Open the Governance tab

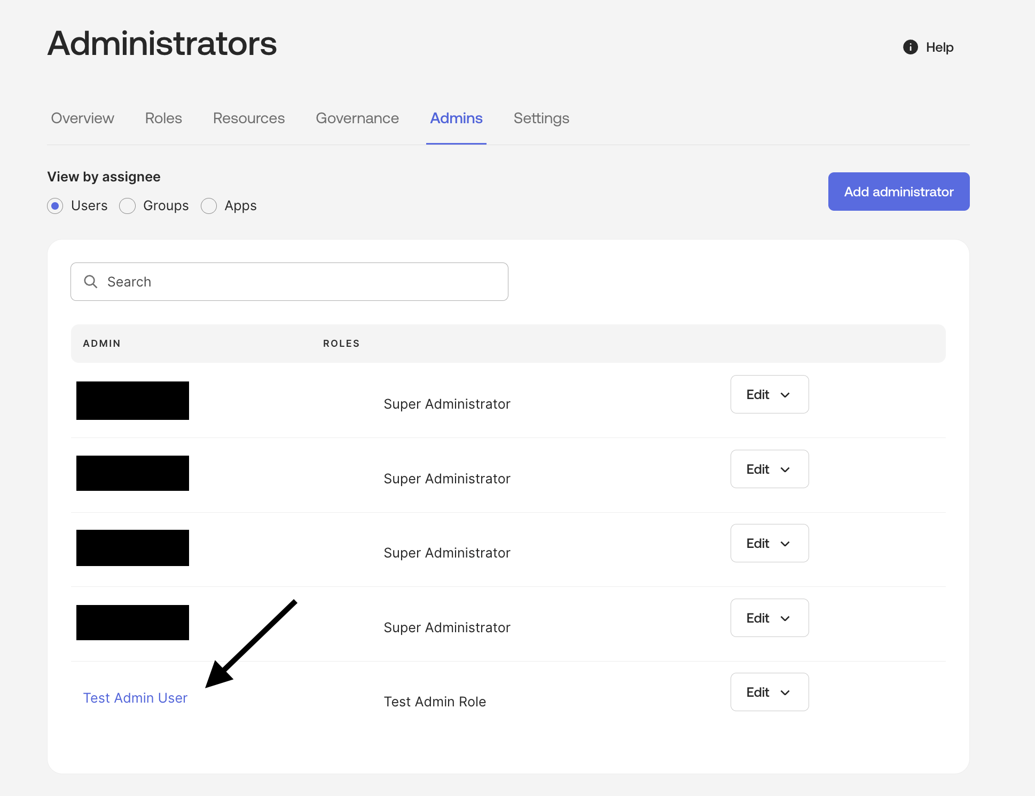357,118
